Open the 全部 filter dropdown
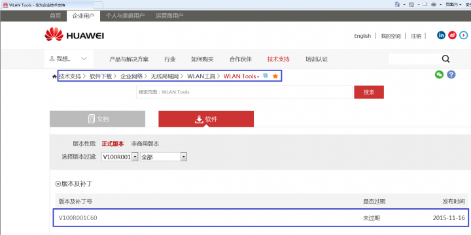 click(164, 157)
